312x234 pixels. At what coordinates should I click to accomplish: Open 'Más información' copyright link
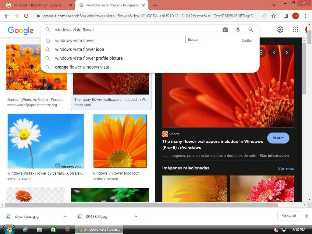tap(274, 156)
